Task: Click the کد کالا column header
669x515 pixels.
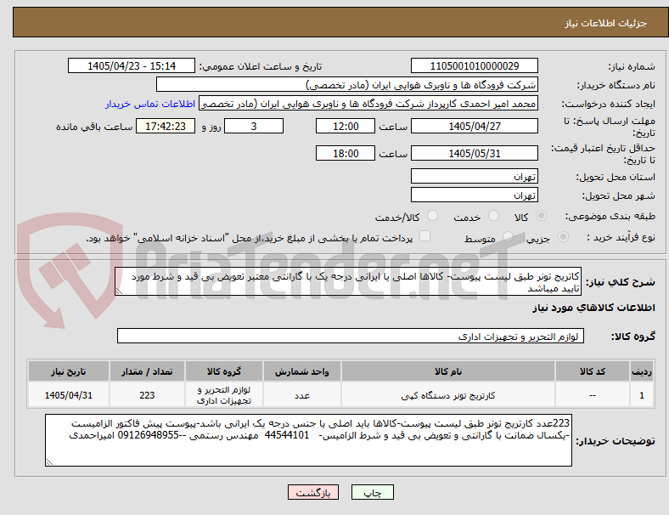Action: (x=593, y=371)
